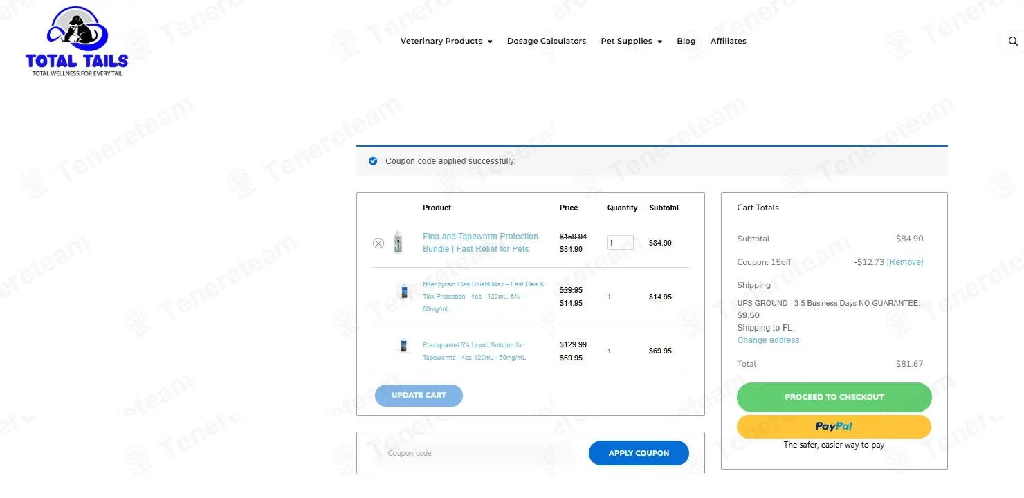The image size is (1024, 498).
Task: Click the bundle row subtotal $84.90
Action: tap(660, 243)
